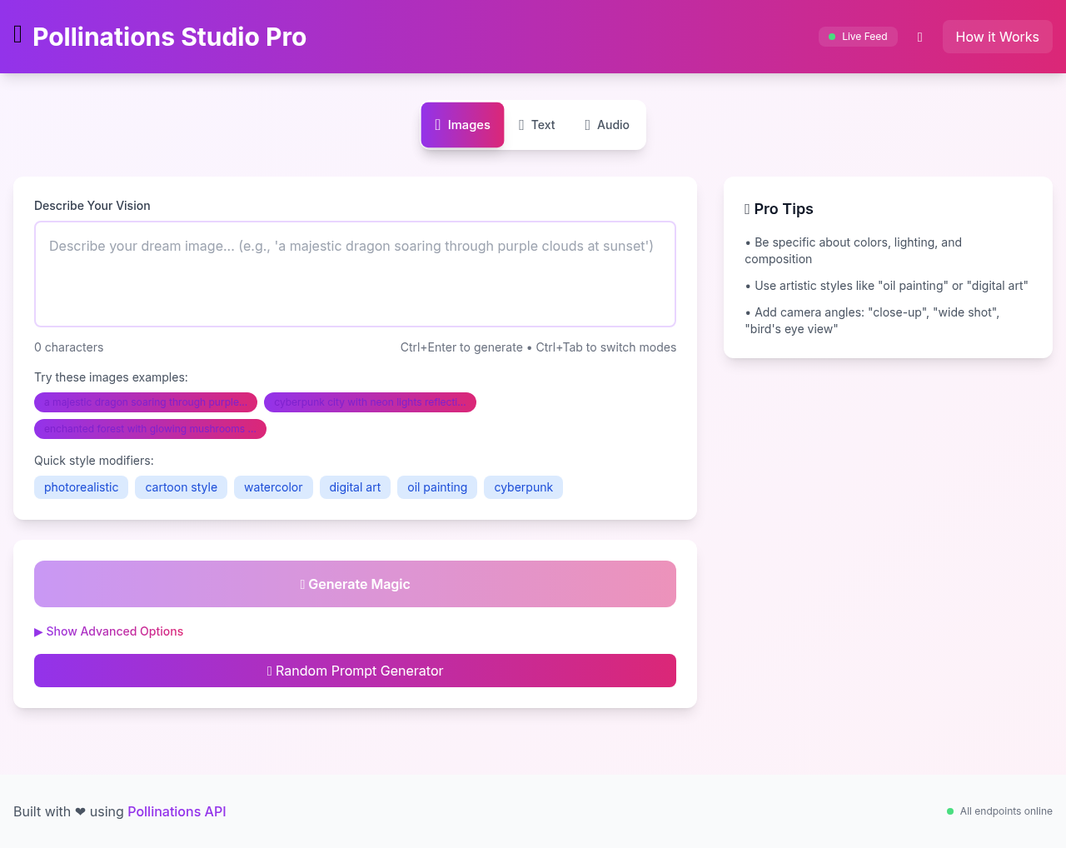Image resolution: width=1066 pixels, height=848 pixels.
Task: Toggle the Live Feed indicator
Action: [x=858, y=37]
